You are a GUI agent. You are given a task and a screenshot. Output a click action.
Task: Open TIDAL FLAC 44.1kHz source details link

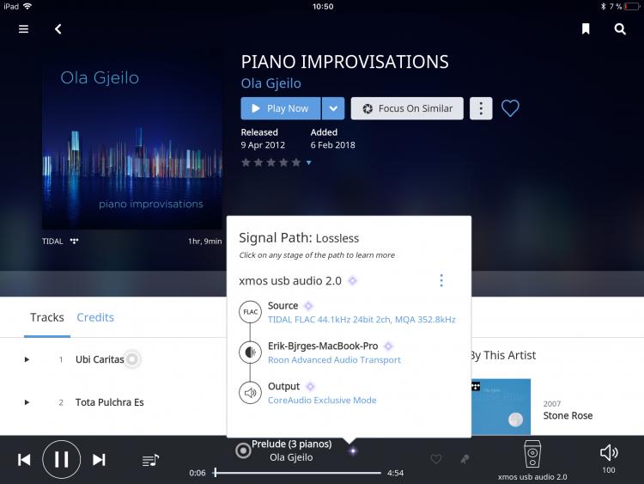[x=361, y=320]
